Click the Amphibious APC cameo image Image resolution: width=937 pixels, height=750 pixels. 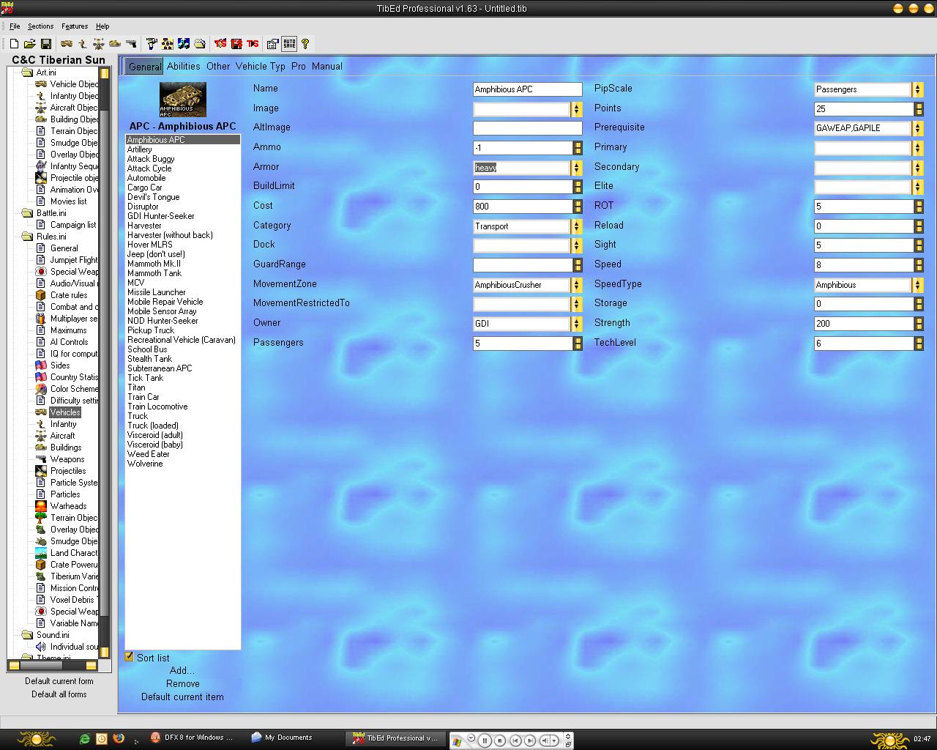[x=183, y=100]
